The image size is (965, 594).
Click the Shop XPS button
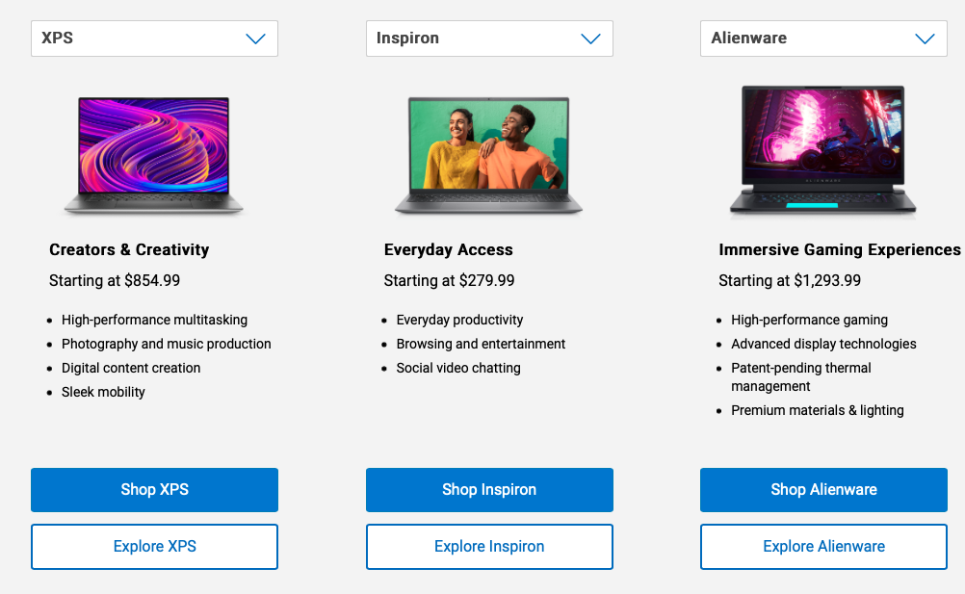pyautogui.click(x=154, y=489)
